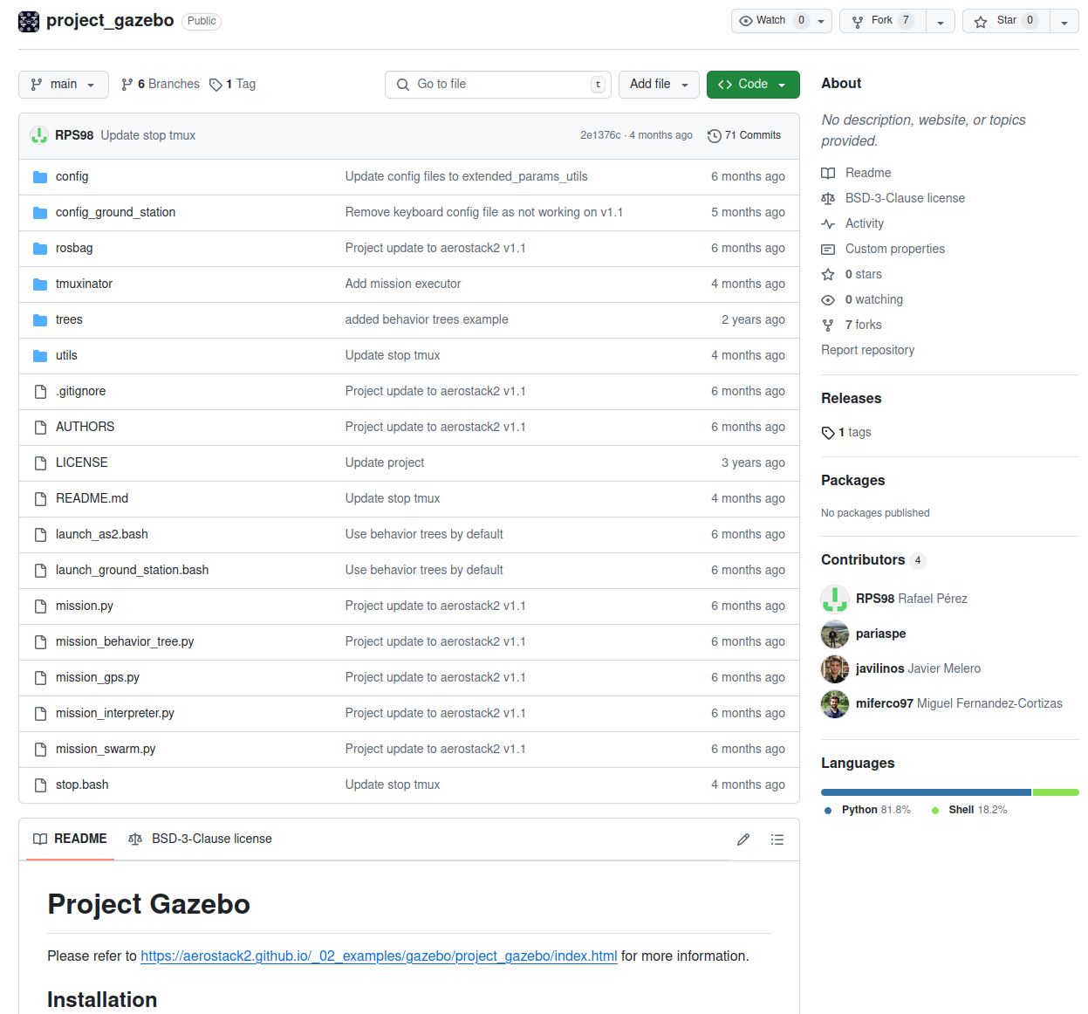Image resolution: width=1088 pixels, height=1014 pixels.
Task: Switch to the BSD-3-Clause license tab
Action: coord(201,839)
